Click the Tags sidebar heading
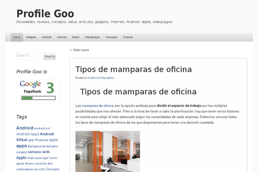The height and width of the screenshot is (172, 258). (21, 117)
